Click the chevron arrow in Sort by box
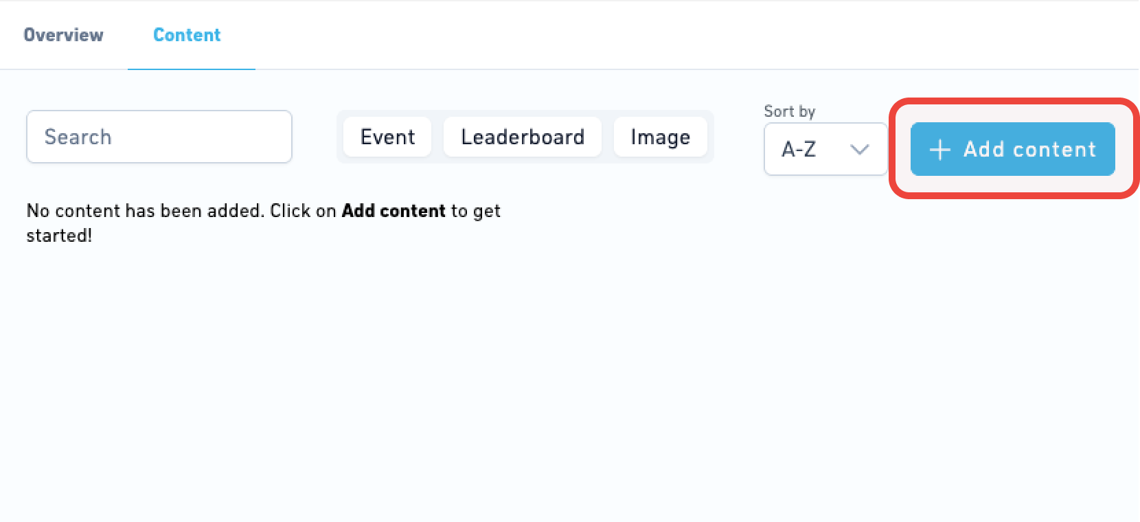Screen dimensions: 1140x522 pos(859,149)
